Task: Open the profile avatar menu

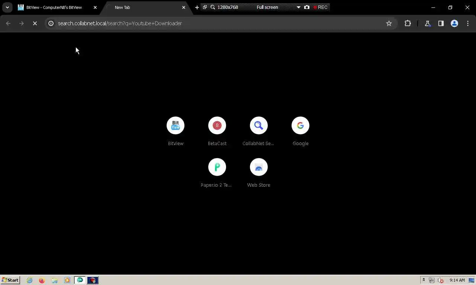Action: point(454,23)
